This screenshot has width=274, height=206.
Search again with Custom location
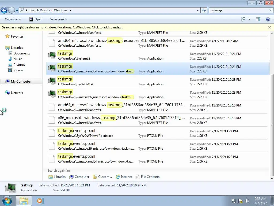[102, 177]
